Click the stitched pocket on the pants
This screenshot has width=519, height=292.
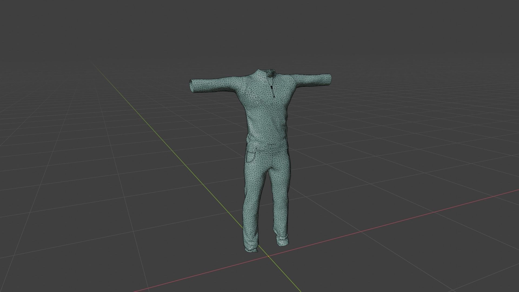point(251,157)
